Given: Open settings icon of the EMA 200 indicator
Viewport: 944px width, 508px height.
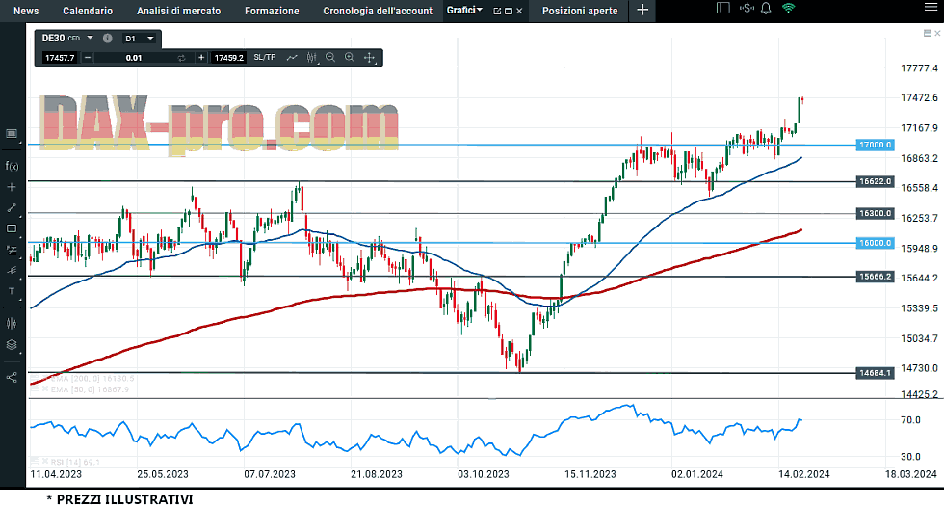Looking at the screenshot, I should [35, 379].
